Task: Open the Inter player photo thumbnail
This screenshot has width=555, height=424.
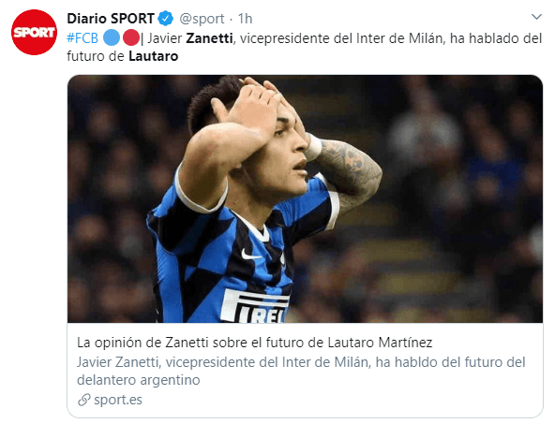Action: coord(305,198)
